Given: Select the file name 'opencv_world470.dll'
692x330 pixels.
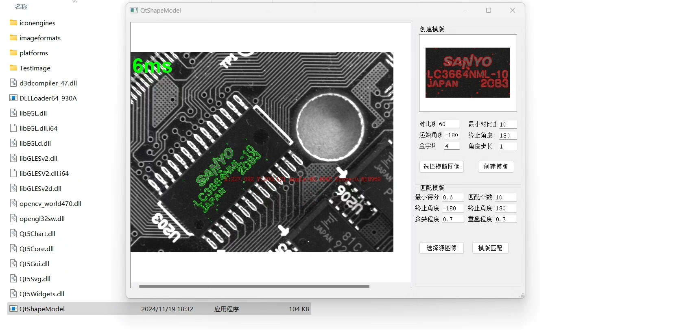Looking at the screenshot, I should point(50,203).
